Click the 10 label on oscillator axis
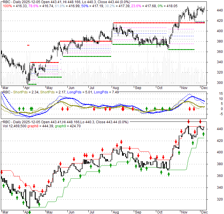 [x=221, y=99]
